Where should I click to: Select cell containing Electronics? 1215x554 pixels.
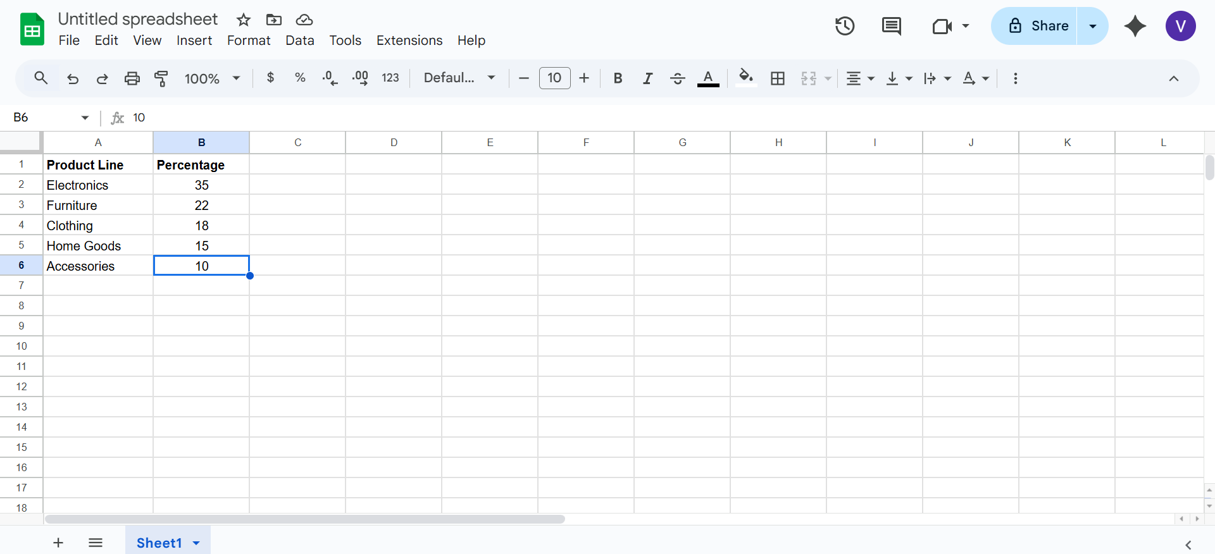[98, 185]
